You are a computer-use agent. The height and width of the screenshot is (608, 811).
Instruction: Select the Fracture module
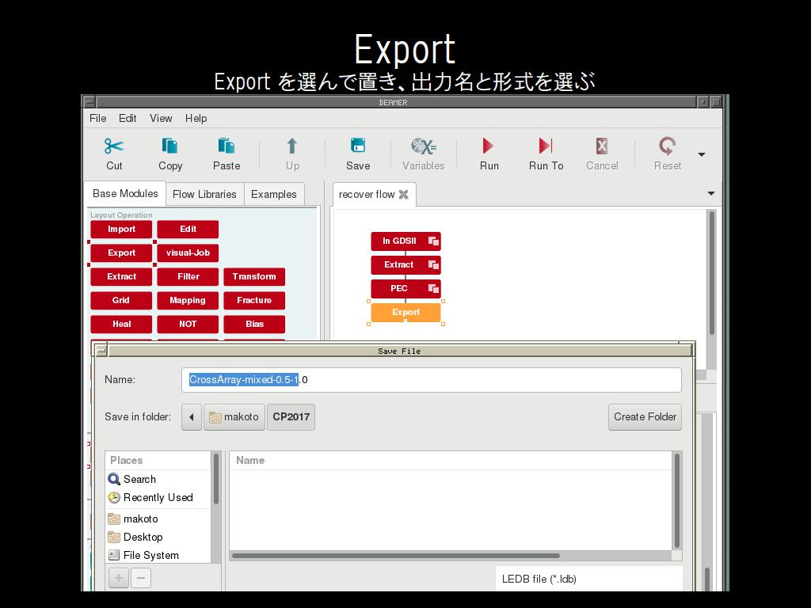254,300
